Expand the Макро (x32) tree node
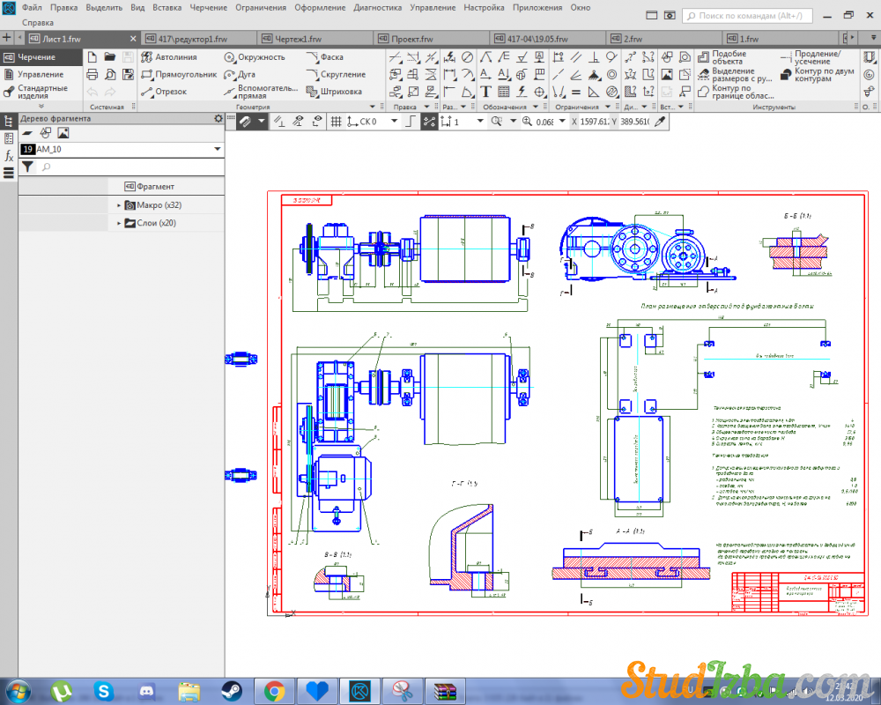This screenshot has width=881, height=705. tap(119, 205)
